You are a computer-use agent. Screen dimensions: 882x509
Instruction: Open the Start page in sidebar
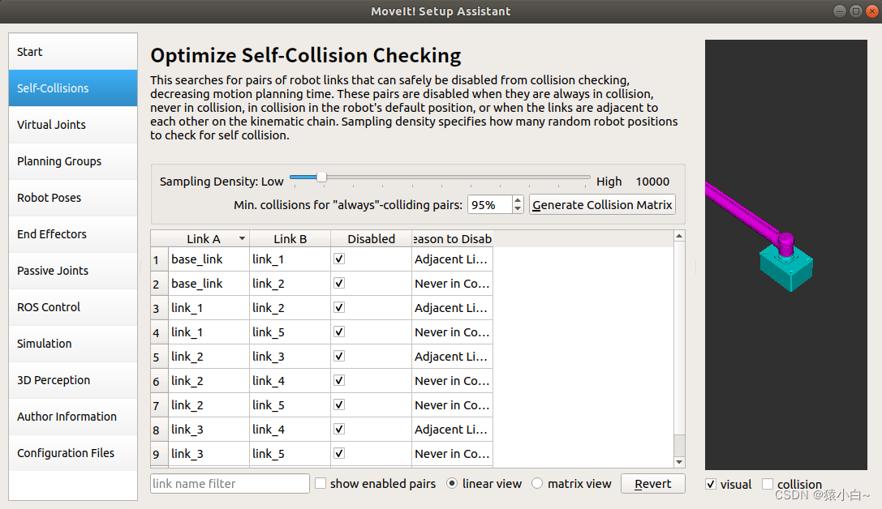72,52
